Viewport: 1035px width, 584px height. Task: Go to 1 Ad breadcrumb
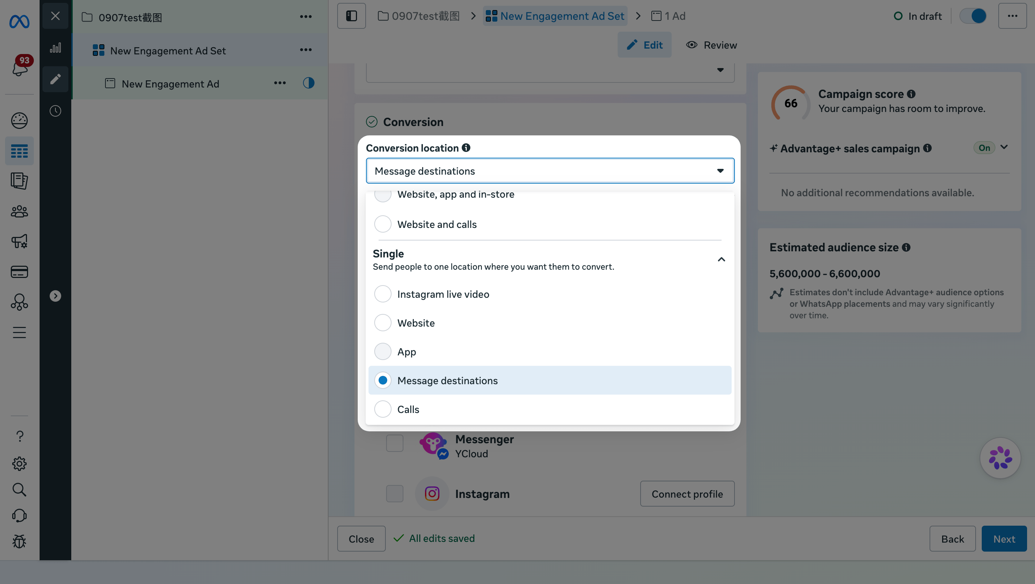pyautogui.click(x=669, y=16)
